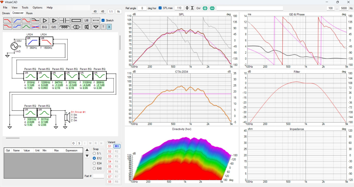Open the component LIB library button

(x=86, y=20)
